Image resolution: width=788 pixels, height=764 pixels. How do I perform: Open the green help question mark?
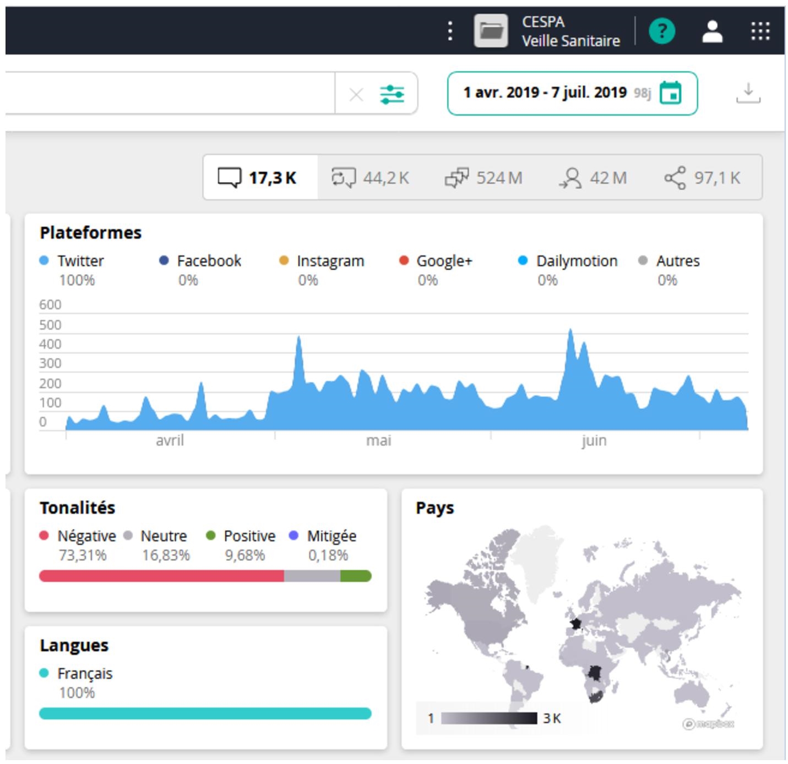pyautogui.click(x=662, y=31)
